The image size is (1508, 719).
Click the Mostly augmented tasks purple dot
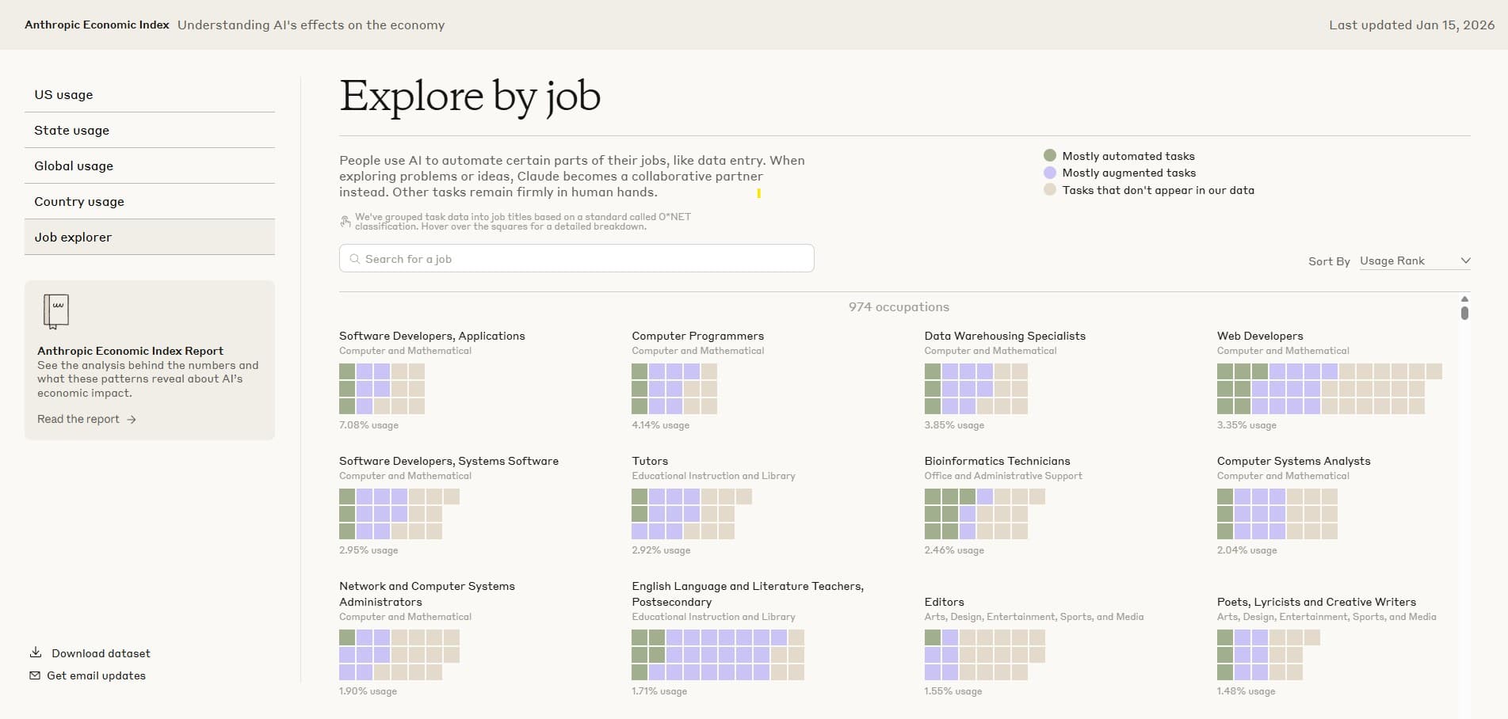coord(1050,173)
